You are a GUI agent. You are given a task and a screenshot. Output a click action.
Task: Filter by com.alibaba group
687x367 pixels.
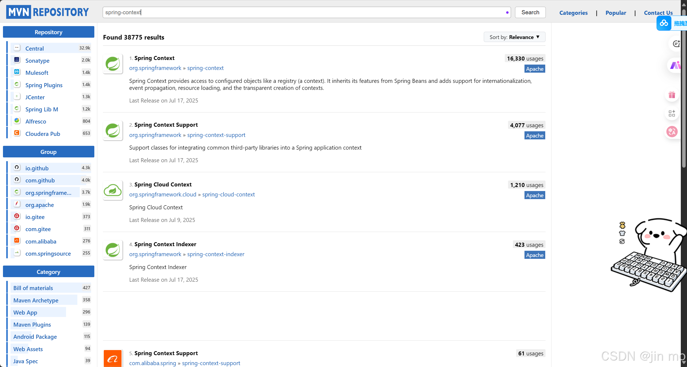[51, 241]
